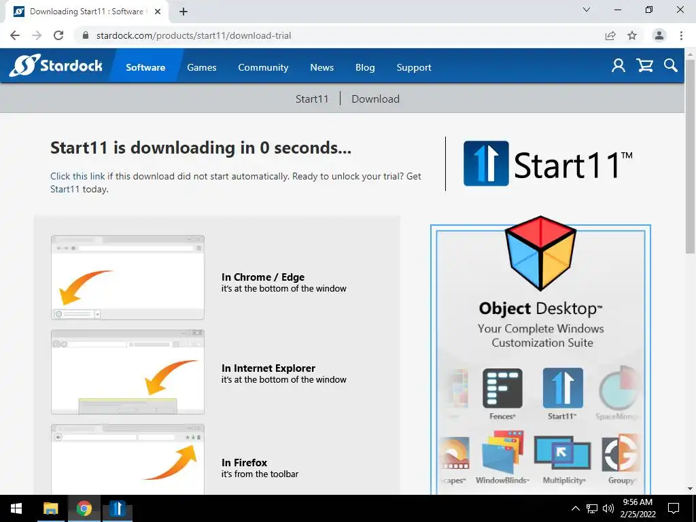
Task: Click the 'Click this link' download link
Action: [77, 176]
